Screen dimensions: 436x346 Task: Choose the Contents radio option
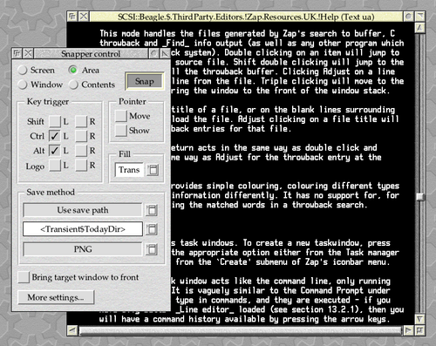(73, 85)
